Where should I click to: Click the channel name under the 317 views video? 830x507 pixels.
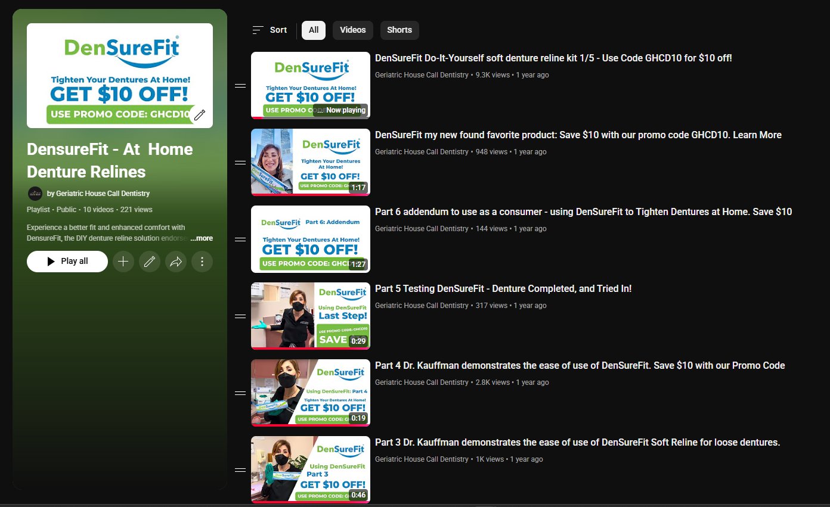pyautogui.click(x=422, y=306)
